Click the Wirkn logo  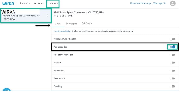pos(8,3)
